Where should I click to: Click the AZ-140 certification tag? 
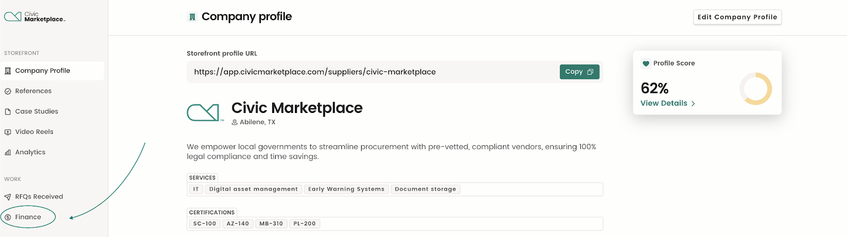(238, 224)
